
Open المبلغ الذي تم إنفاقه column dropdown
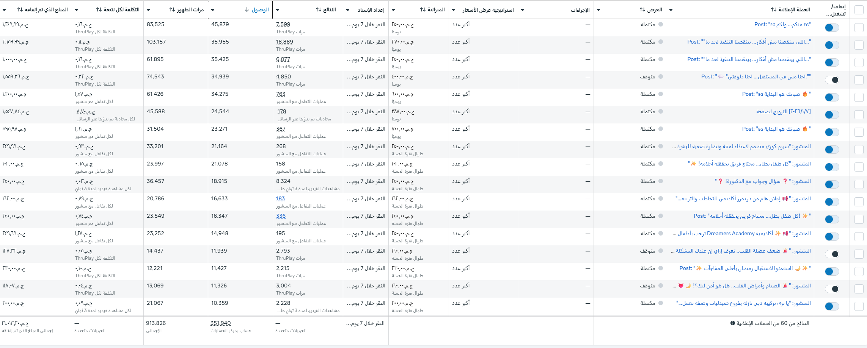(4, 10)
